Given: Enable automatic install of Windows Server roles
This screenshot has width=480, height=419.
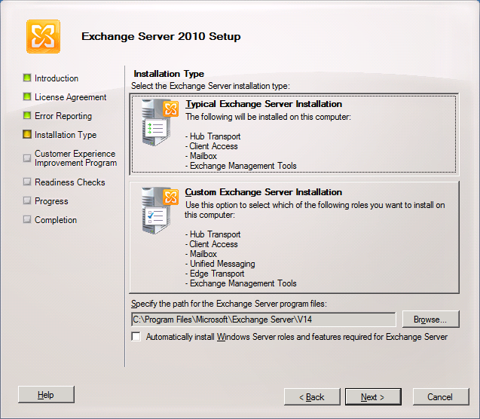Looking at the screenshot, I should click(136, 338).
